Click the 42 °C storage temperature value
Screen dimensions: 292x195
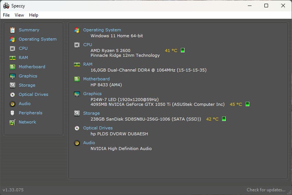click(x=212, y=119)
